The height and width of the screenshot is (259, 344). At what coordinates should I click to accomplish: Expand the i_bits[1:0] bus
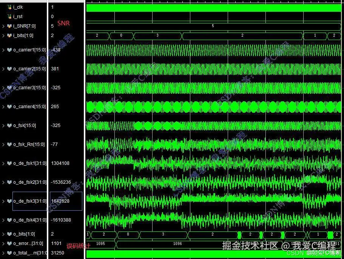[x=3, y=36]
